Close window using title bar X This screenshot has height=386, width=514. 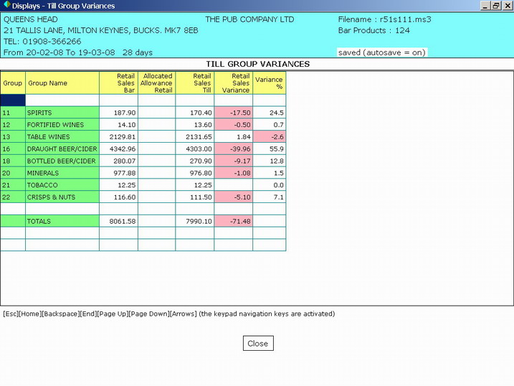pos(506,6)
